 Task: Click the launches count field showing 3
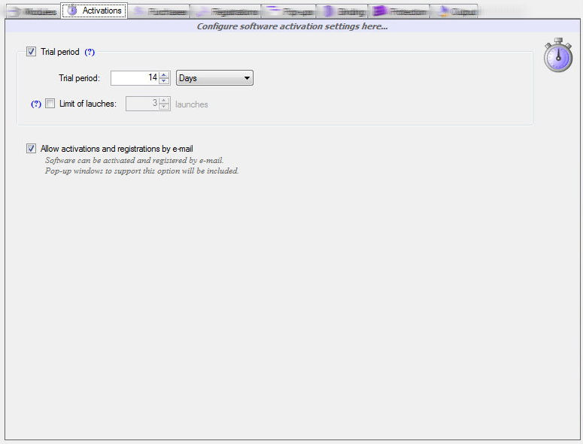[142, 104]
